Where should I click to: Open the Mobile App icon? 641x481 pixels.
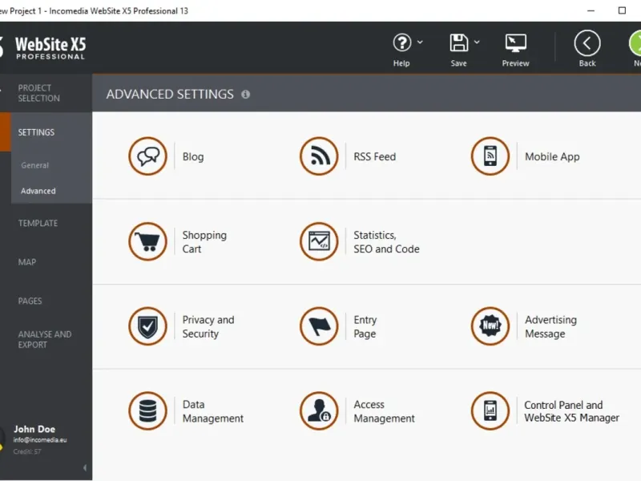490,156
